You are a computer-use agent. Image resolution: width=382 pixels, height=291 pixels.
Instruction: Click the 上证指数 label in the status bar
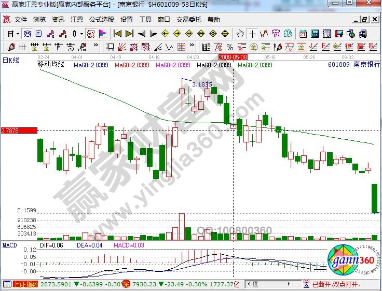point(25,284)
